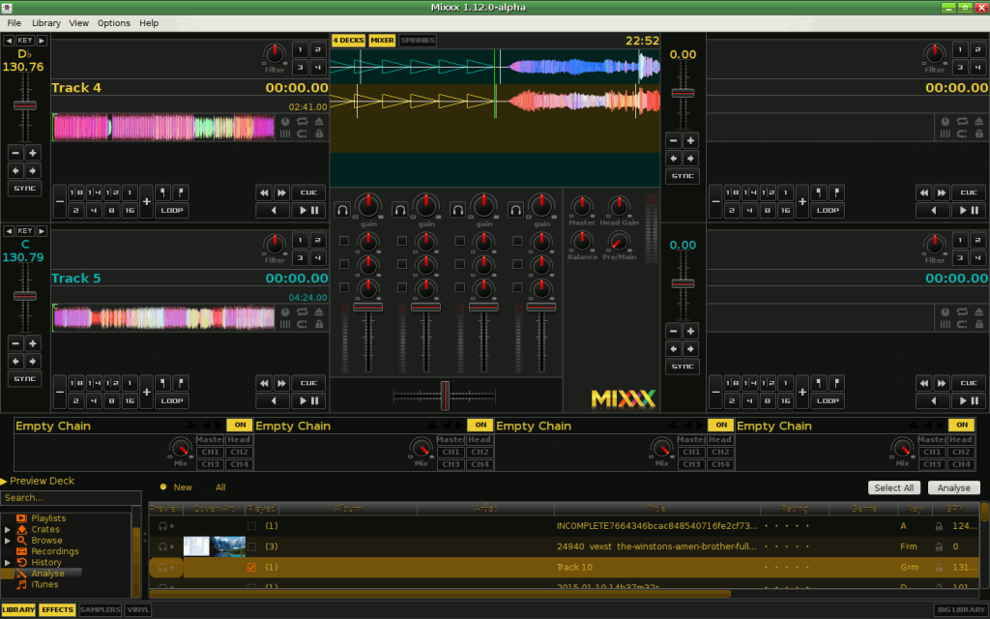Click the Select All button
The image size is (990, 619).
(894, 487)
